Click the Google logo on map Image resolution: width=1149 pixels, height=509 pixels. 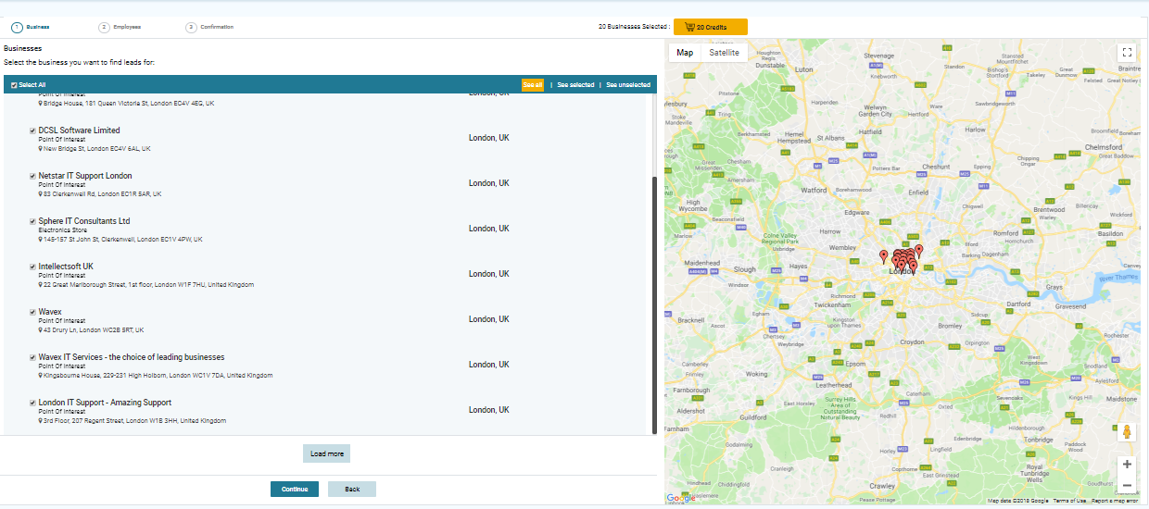point(680,498)
